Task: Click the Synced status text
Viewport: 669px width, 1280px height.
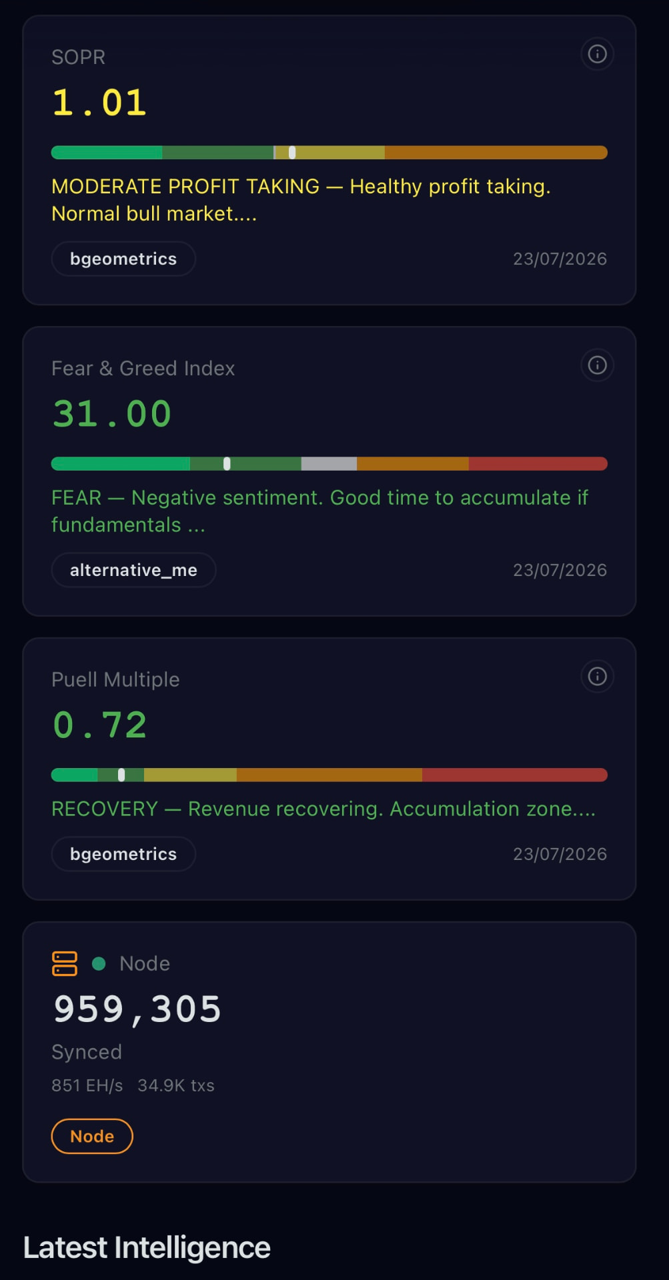Action: (87, 1052)
